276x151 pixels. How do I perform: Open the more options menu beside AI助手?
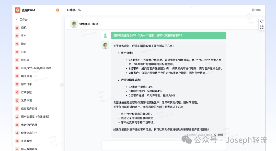(85, 10)
